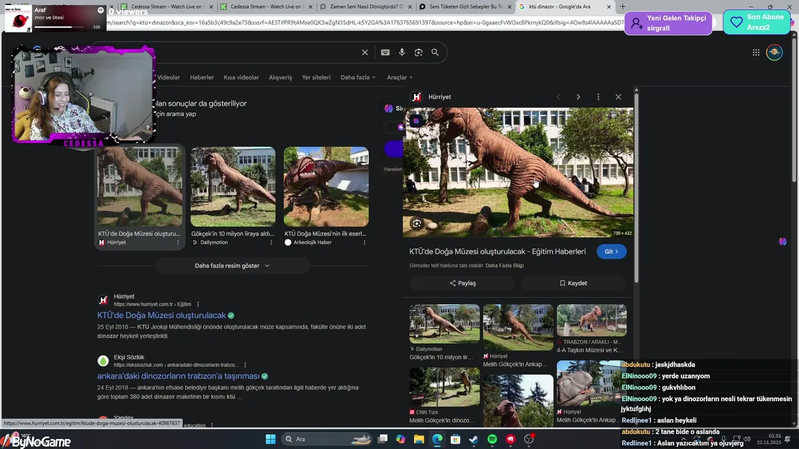Viewport: 799px width, 449px height.
Task: Click Daha Fazla Bilgi copyright link
Action: (x=504, y=266)
